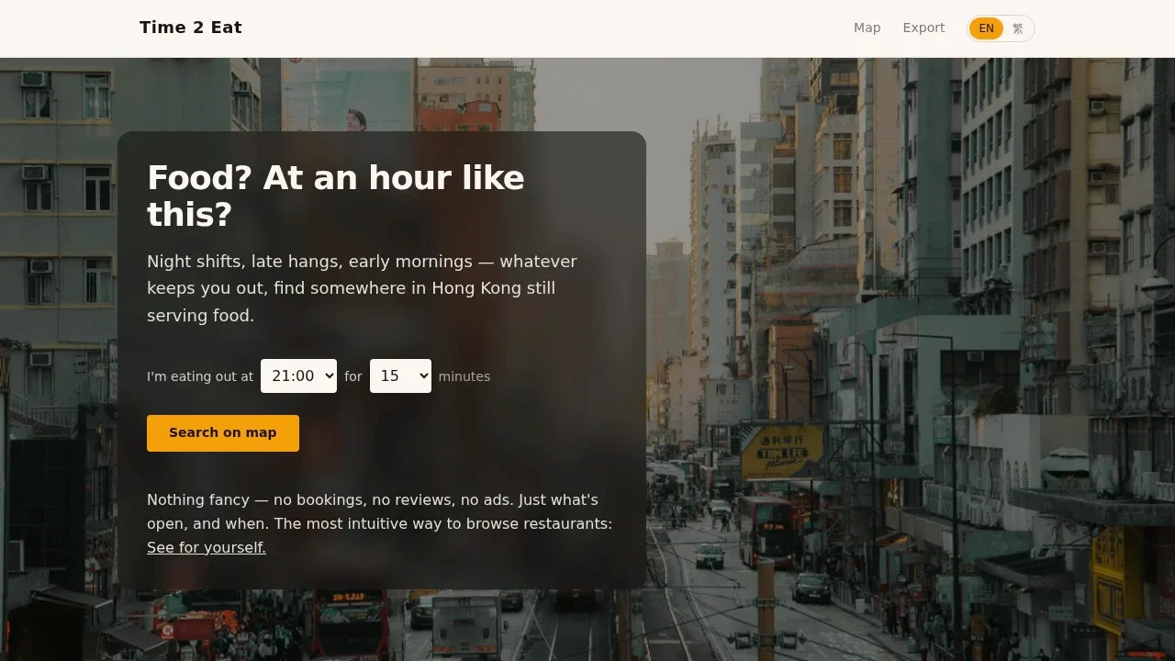Image resolution: width=1175 pixels, height=661 pixels.
Task: Click the red double-decker bus in photo
Action: point(767,532)
